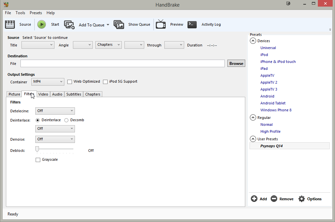Viewport: 335px width, 222px height.
Task: Enable the Web Optimized checkbox
Action: pos(70,82)
